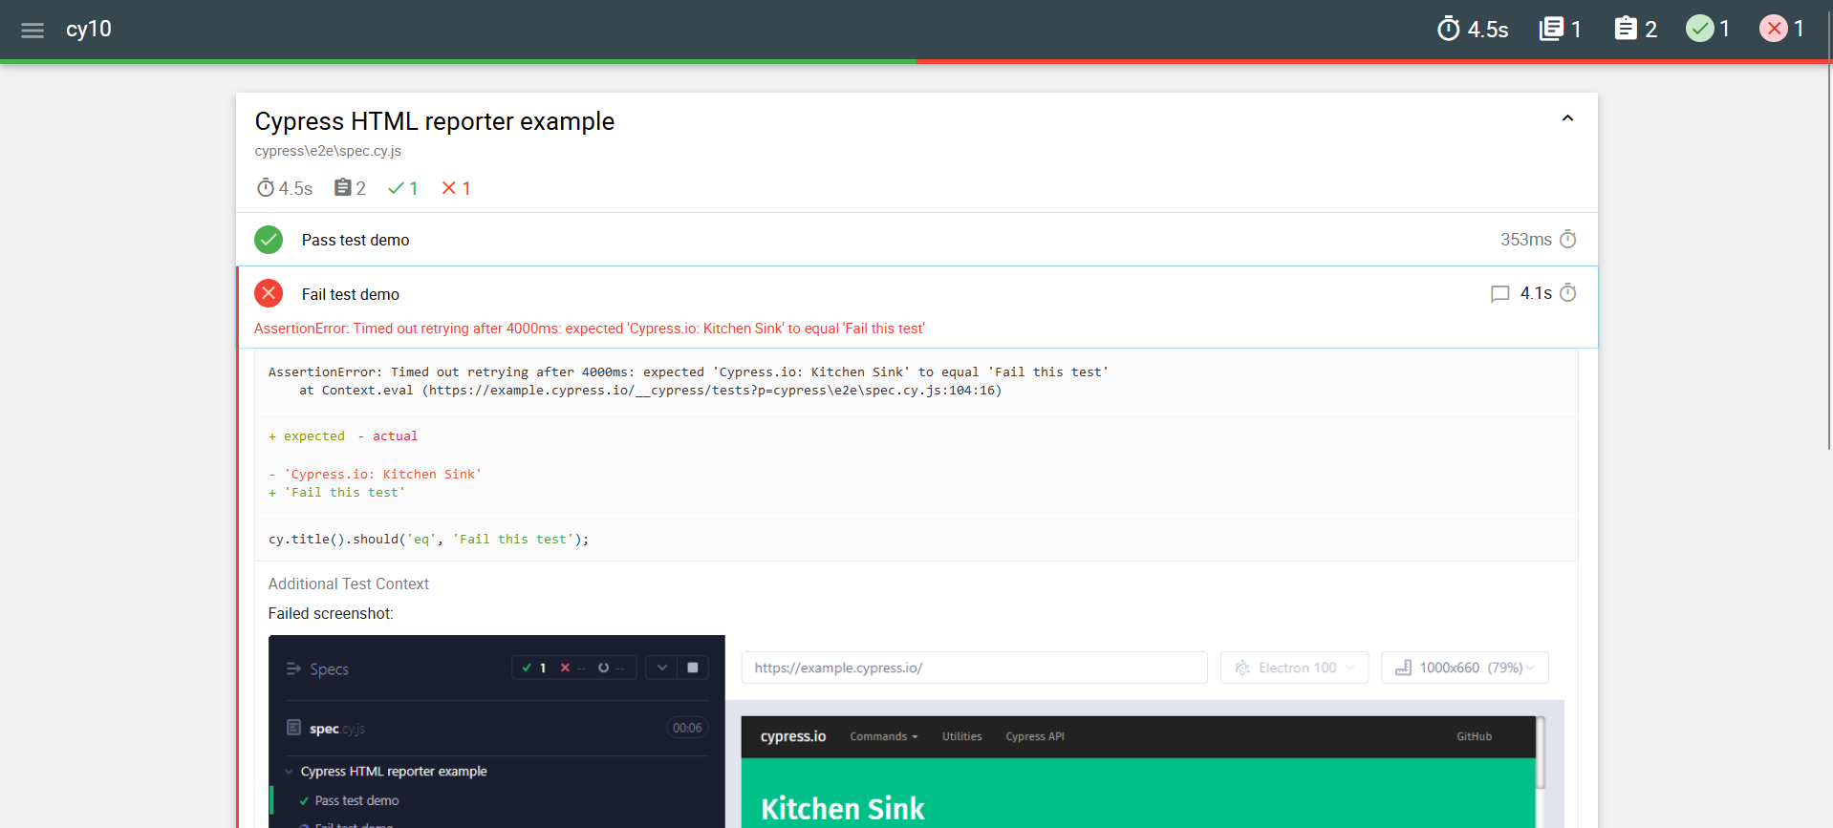Click green pass icon beside Pass test demo

pos(269,240)
